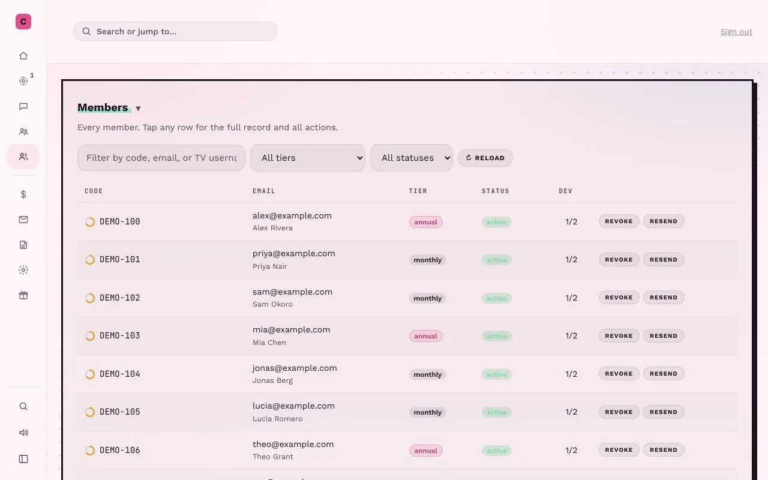The image size is (768, 480).
Task: Click the status ring icon beside DEMO-101
Action: point(90,260)
